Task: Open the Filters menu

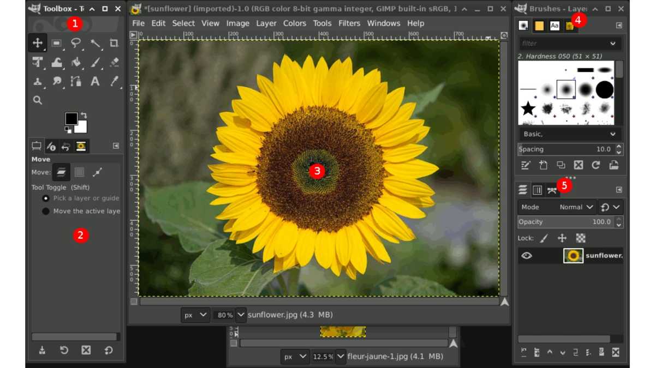Action: 349,23
